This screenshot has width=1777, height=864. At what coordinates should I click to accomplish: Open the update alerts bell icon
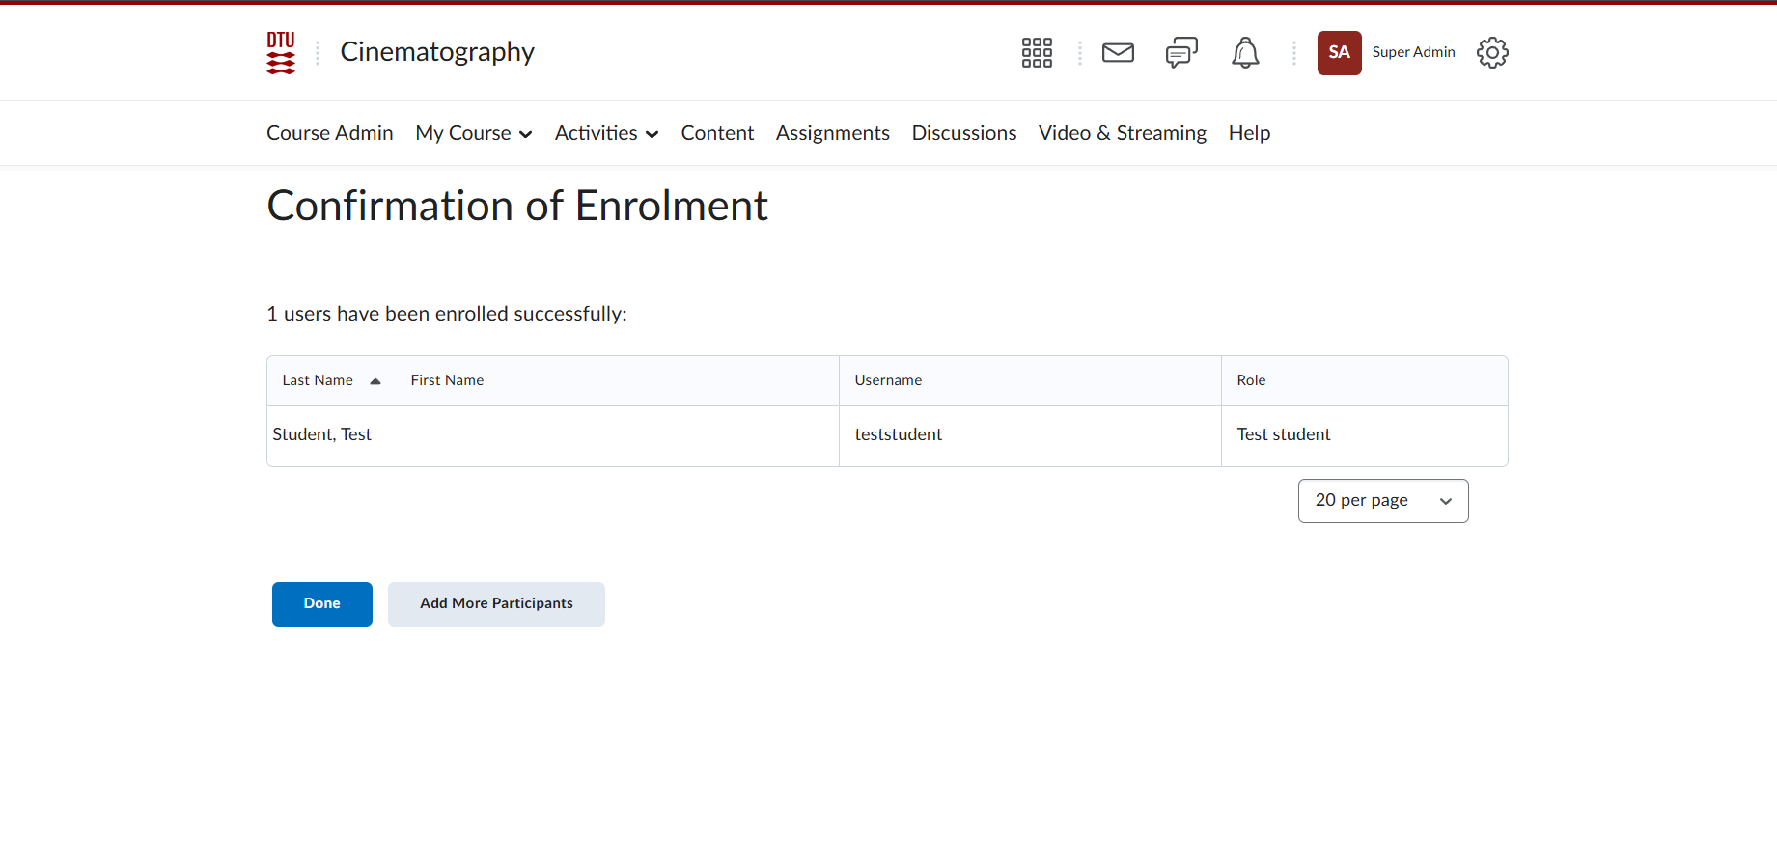tap(1245, 52)
